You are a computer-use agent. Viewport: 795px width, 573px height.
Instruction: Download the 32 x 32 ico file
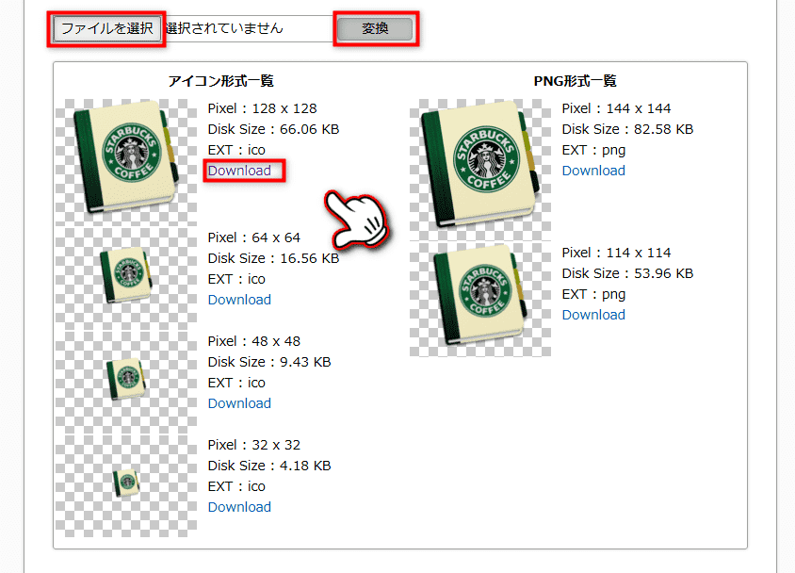[x=239, y=507]
